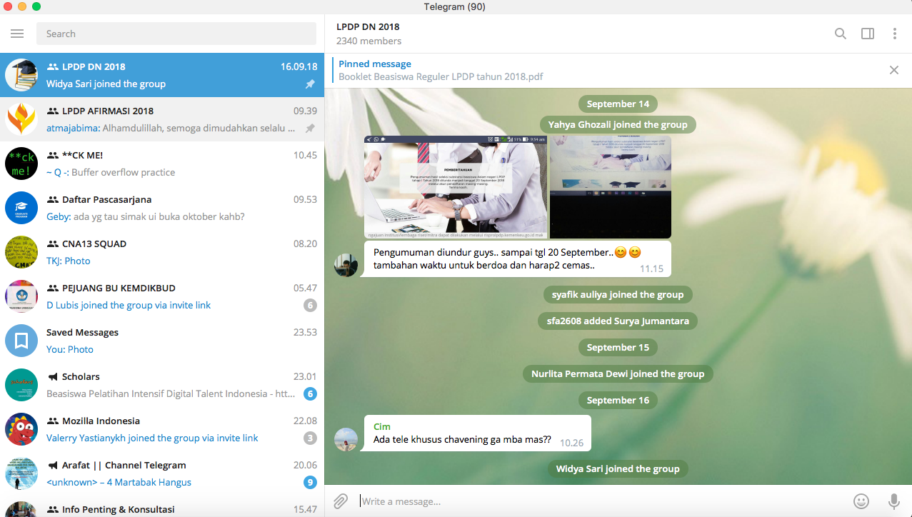This screenshot has height=517, width=912.
Task: Open the PEJUANG BU KEMDIKBUD chat
Action: pyautogui.click(x=162, y=296)
